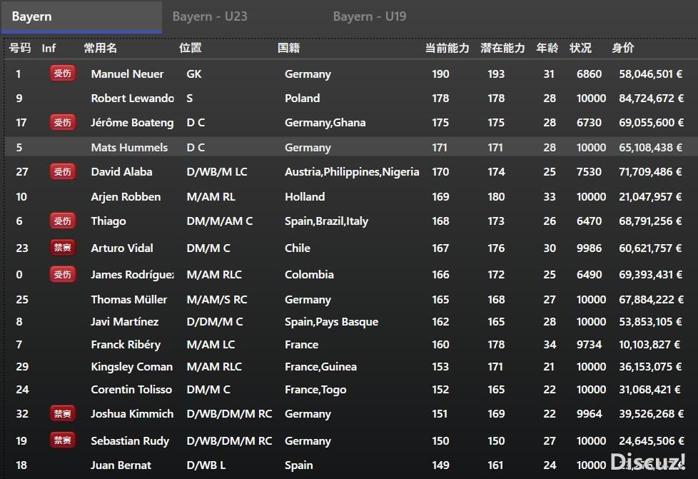Select the Mats Hummels player name

pyautogui.click(x=129, y=147)
